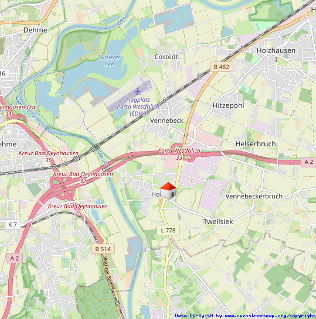Click the Porta Westfalica 33 junction label
Image resolution: width=316 pixels, height=319 pixels.
[x=179, y=154]
